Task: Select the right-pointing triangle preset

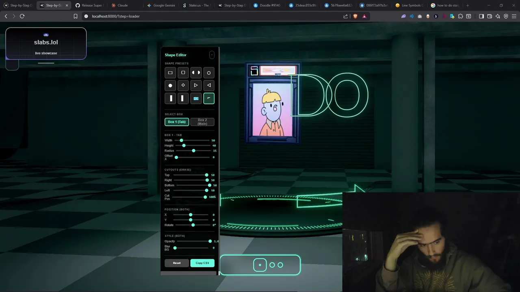Action: click(196, 85)
